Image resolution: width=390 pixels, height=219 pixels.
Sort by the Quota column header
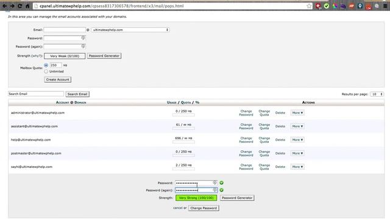pos(186,102)
